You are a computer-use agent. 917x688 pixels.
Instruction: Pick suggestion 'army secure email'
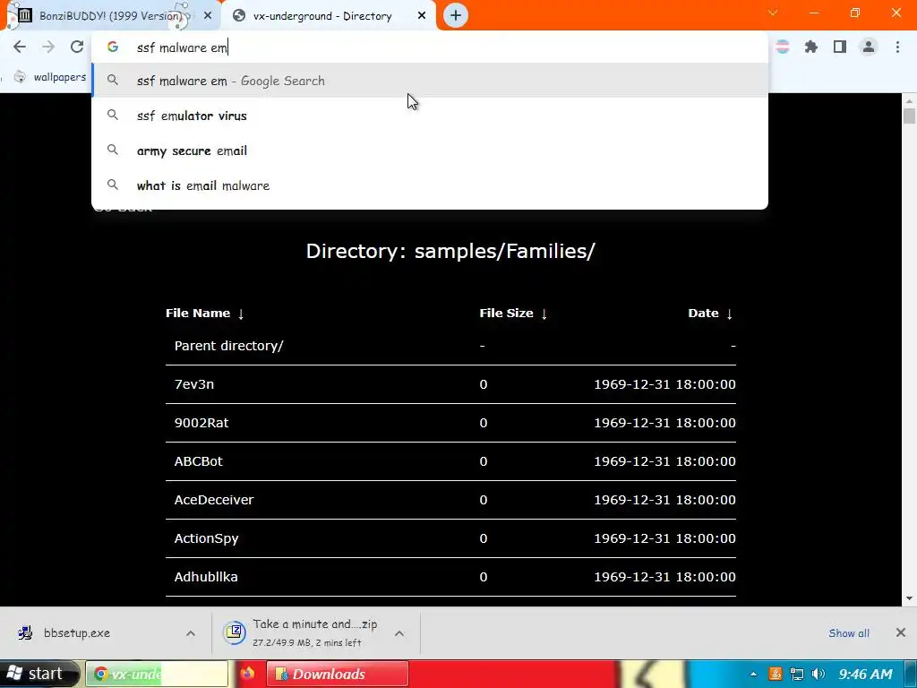coord(430,150)
